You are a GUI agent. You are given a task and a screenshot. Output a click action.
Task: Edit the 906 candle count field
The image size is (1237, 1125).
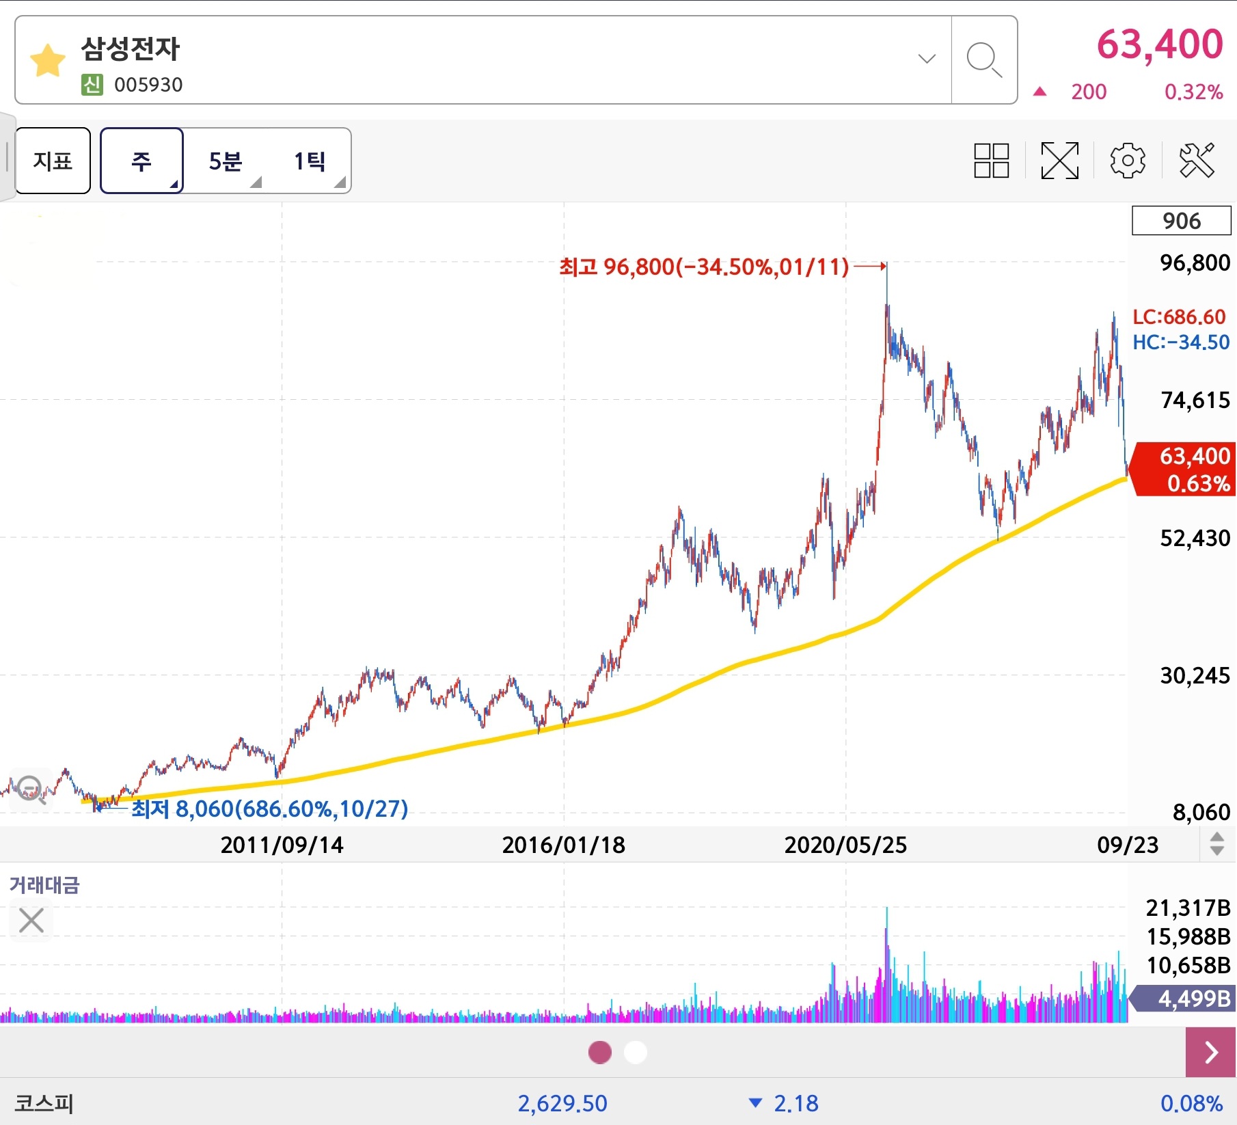click(1181, 221)
